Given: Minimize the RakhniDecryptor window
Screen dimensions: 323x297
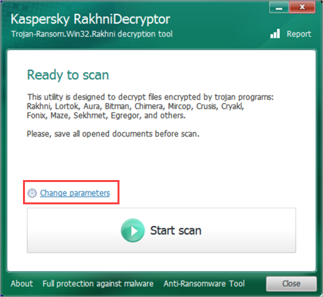Looking at the screenshot, I should [279, 7].
